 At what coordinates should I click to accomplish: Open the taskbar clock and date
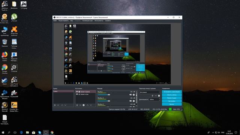click(229, 132)
